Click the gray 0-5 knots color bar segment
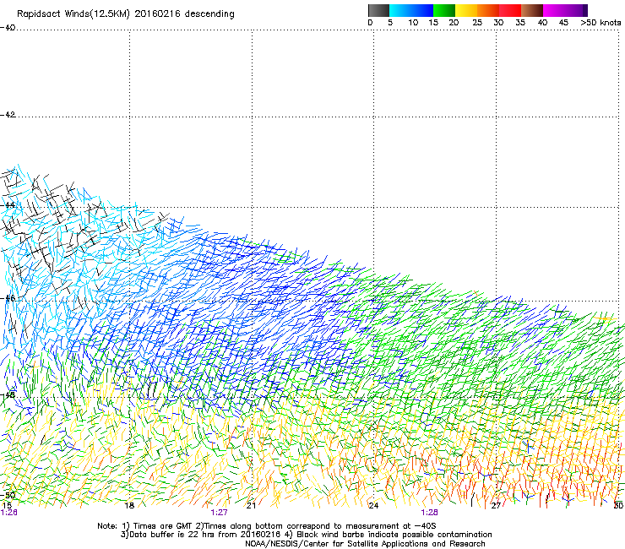625x549 pixels. point(378,10)
